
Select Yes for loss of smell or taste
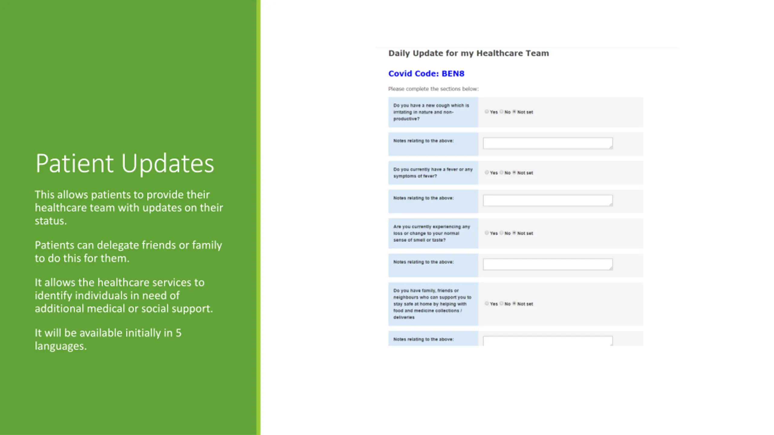pos(487,233)
